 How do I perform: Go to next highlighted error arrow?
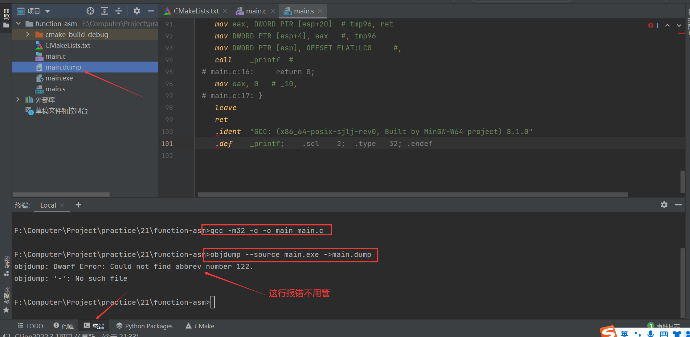pyautogui.click(x=679, y=25)
